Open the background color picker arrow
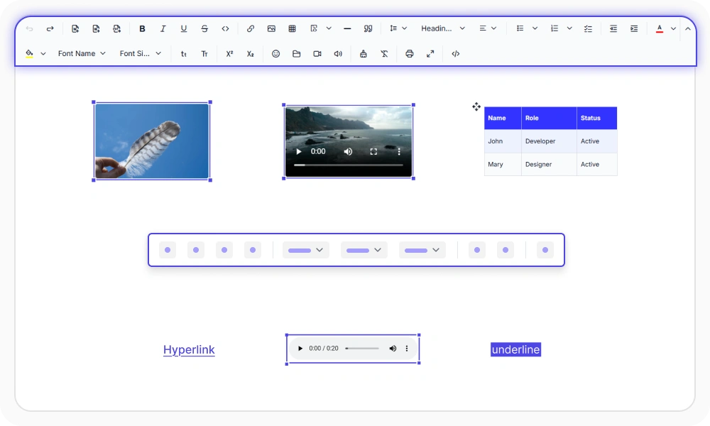 pyautogui.click(x=43, y=54)
